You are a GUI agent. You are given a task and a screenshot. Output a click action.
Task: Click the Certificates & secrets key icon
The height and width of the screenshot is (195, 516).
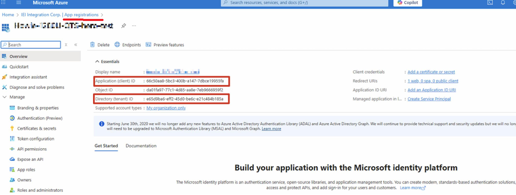point(12,129)
